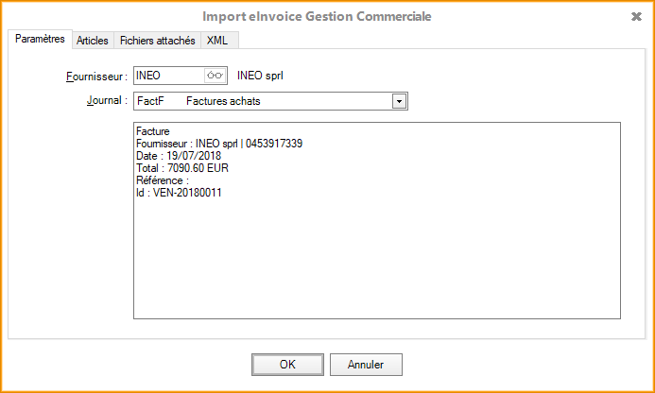This screenshot has height=393, width=655.
Task: Open the Articles tab
Action: point(93,41)
